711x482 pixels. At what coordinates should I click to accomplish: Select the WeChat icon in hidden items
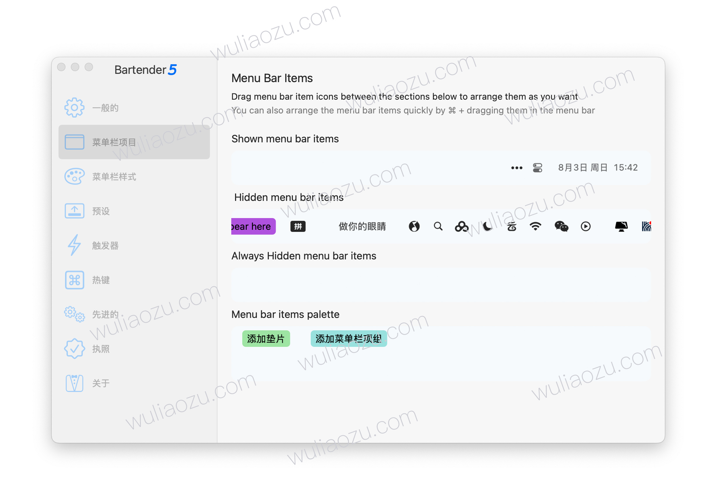[561, 226]
